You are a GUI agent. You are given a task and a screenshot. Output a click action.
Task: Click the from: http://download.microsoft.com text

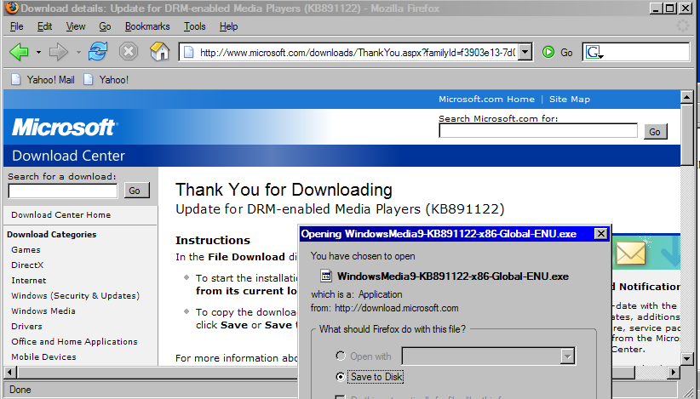click(x=384, y=308)
